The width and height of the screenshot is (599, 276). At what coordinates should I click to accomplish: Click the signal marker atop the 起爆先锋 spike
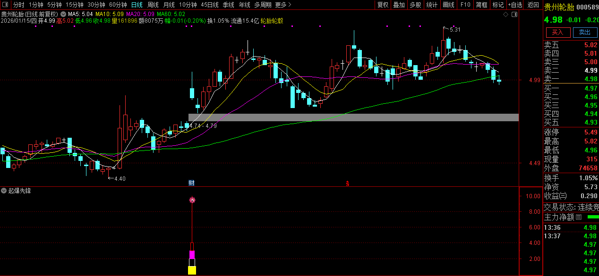coord(192,200)
